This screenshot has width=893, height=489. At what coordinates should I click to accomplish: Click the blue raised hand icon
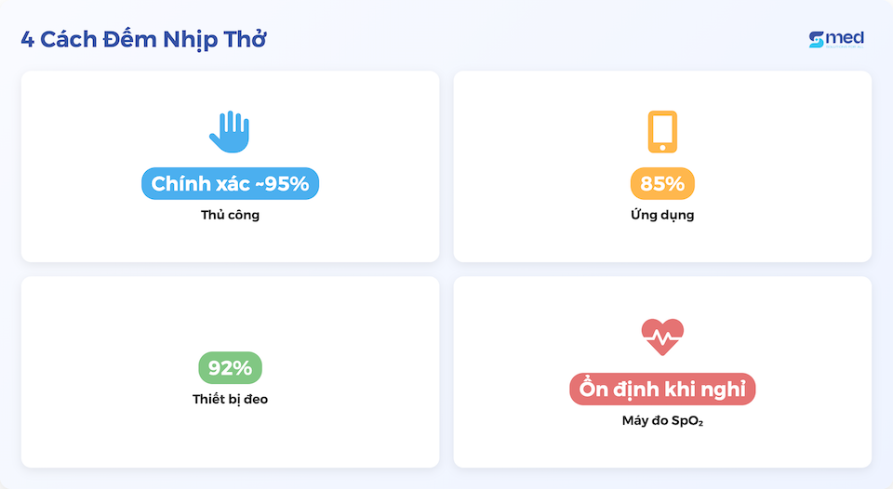point(230,131)
